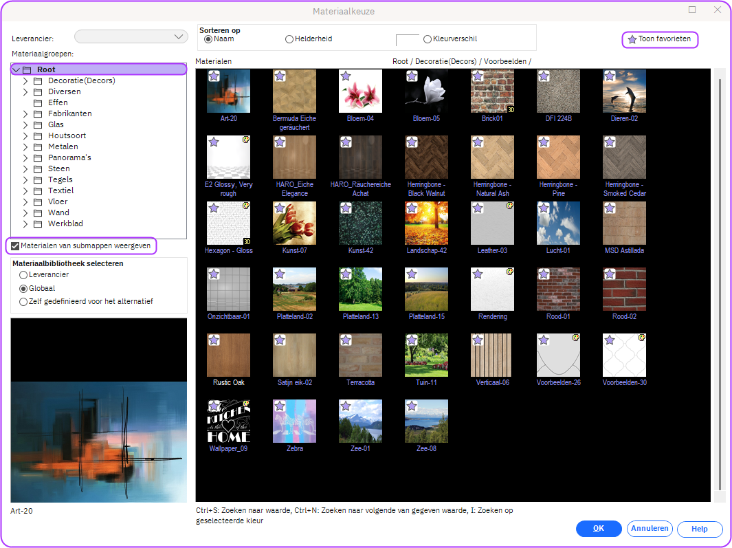Open the Leverancier dropdown

point(131,36)
